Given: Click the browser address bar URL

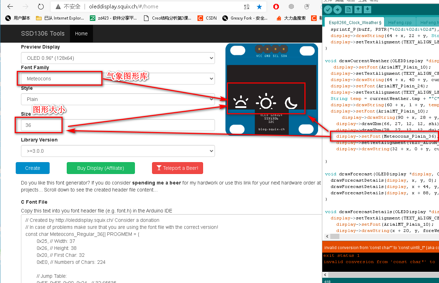Looking at the screenshot, I should pos(124,6).
